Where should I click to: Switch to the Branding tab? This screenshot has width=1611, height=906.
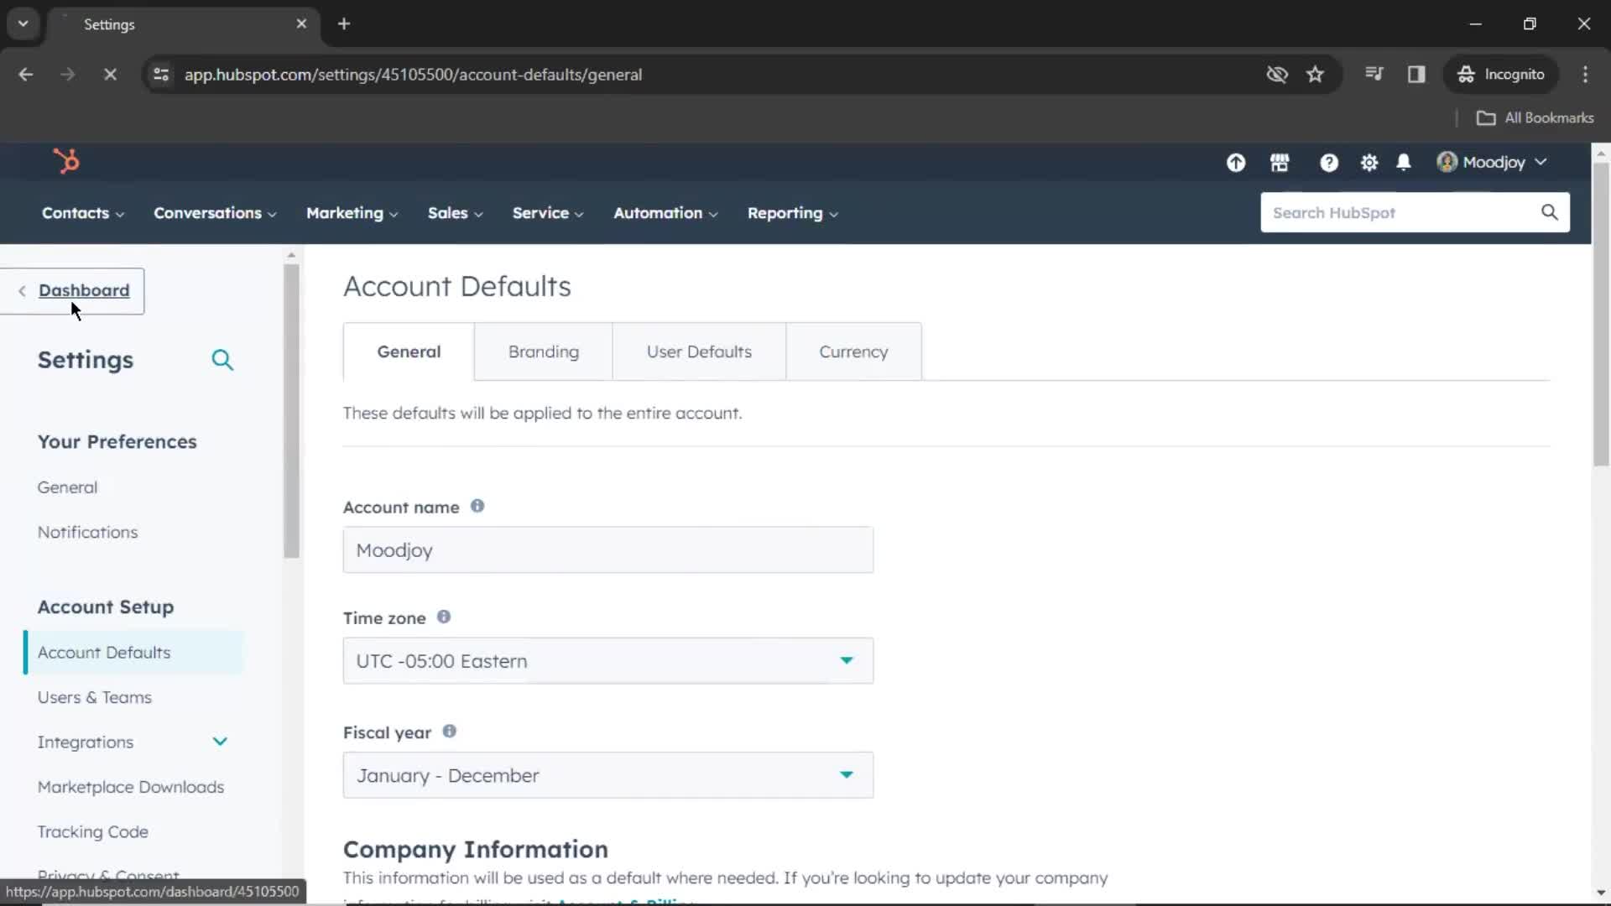tap(543, 351)
